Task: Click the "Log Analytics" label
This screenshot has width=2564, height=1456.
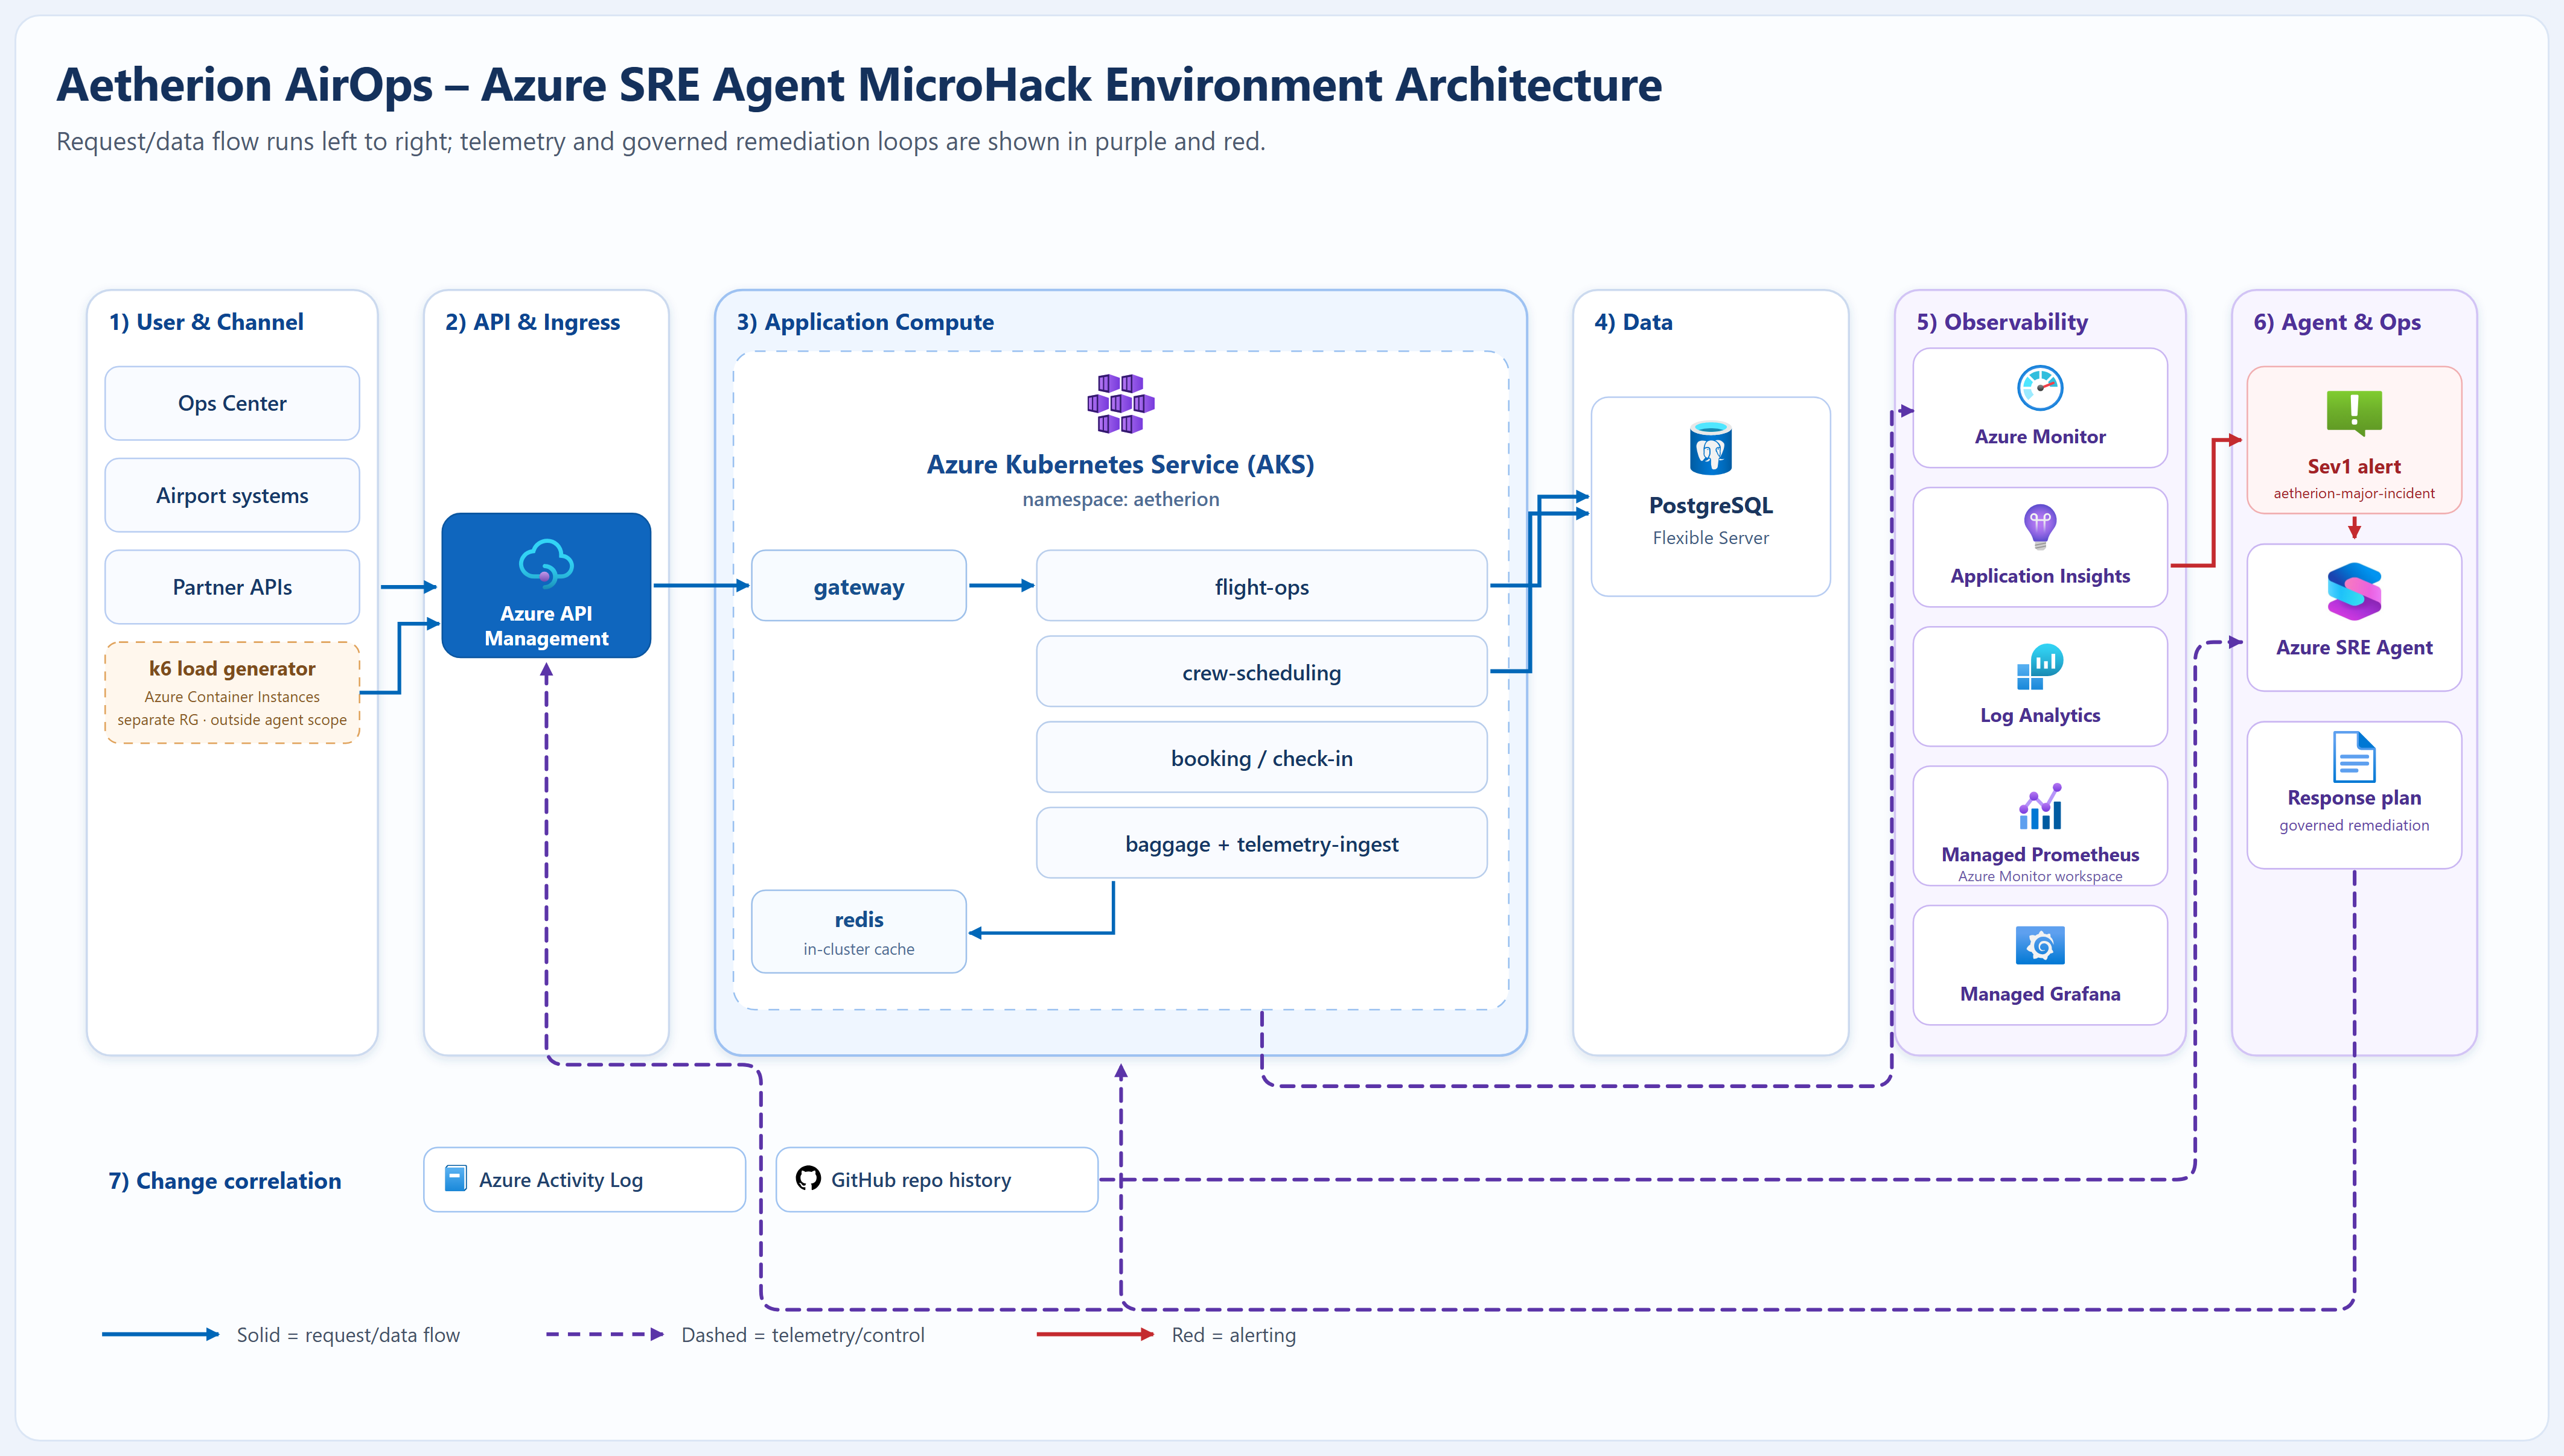Action: point(2040,715)
